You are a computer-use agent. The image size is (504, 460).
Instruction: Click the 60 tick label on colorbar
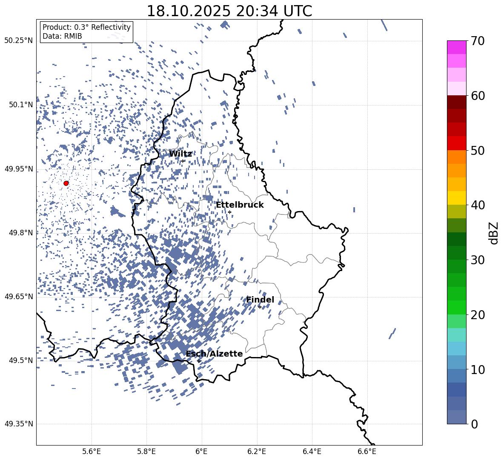tap(478, 96)
